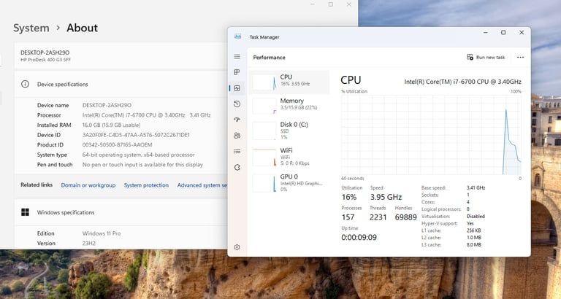Open Task Manager settings gear
The width and height of the screenshot is (561, 299).
[x=237, y=247]
